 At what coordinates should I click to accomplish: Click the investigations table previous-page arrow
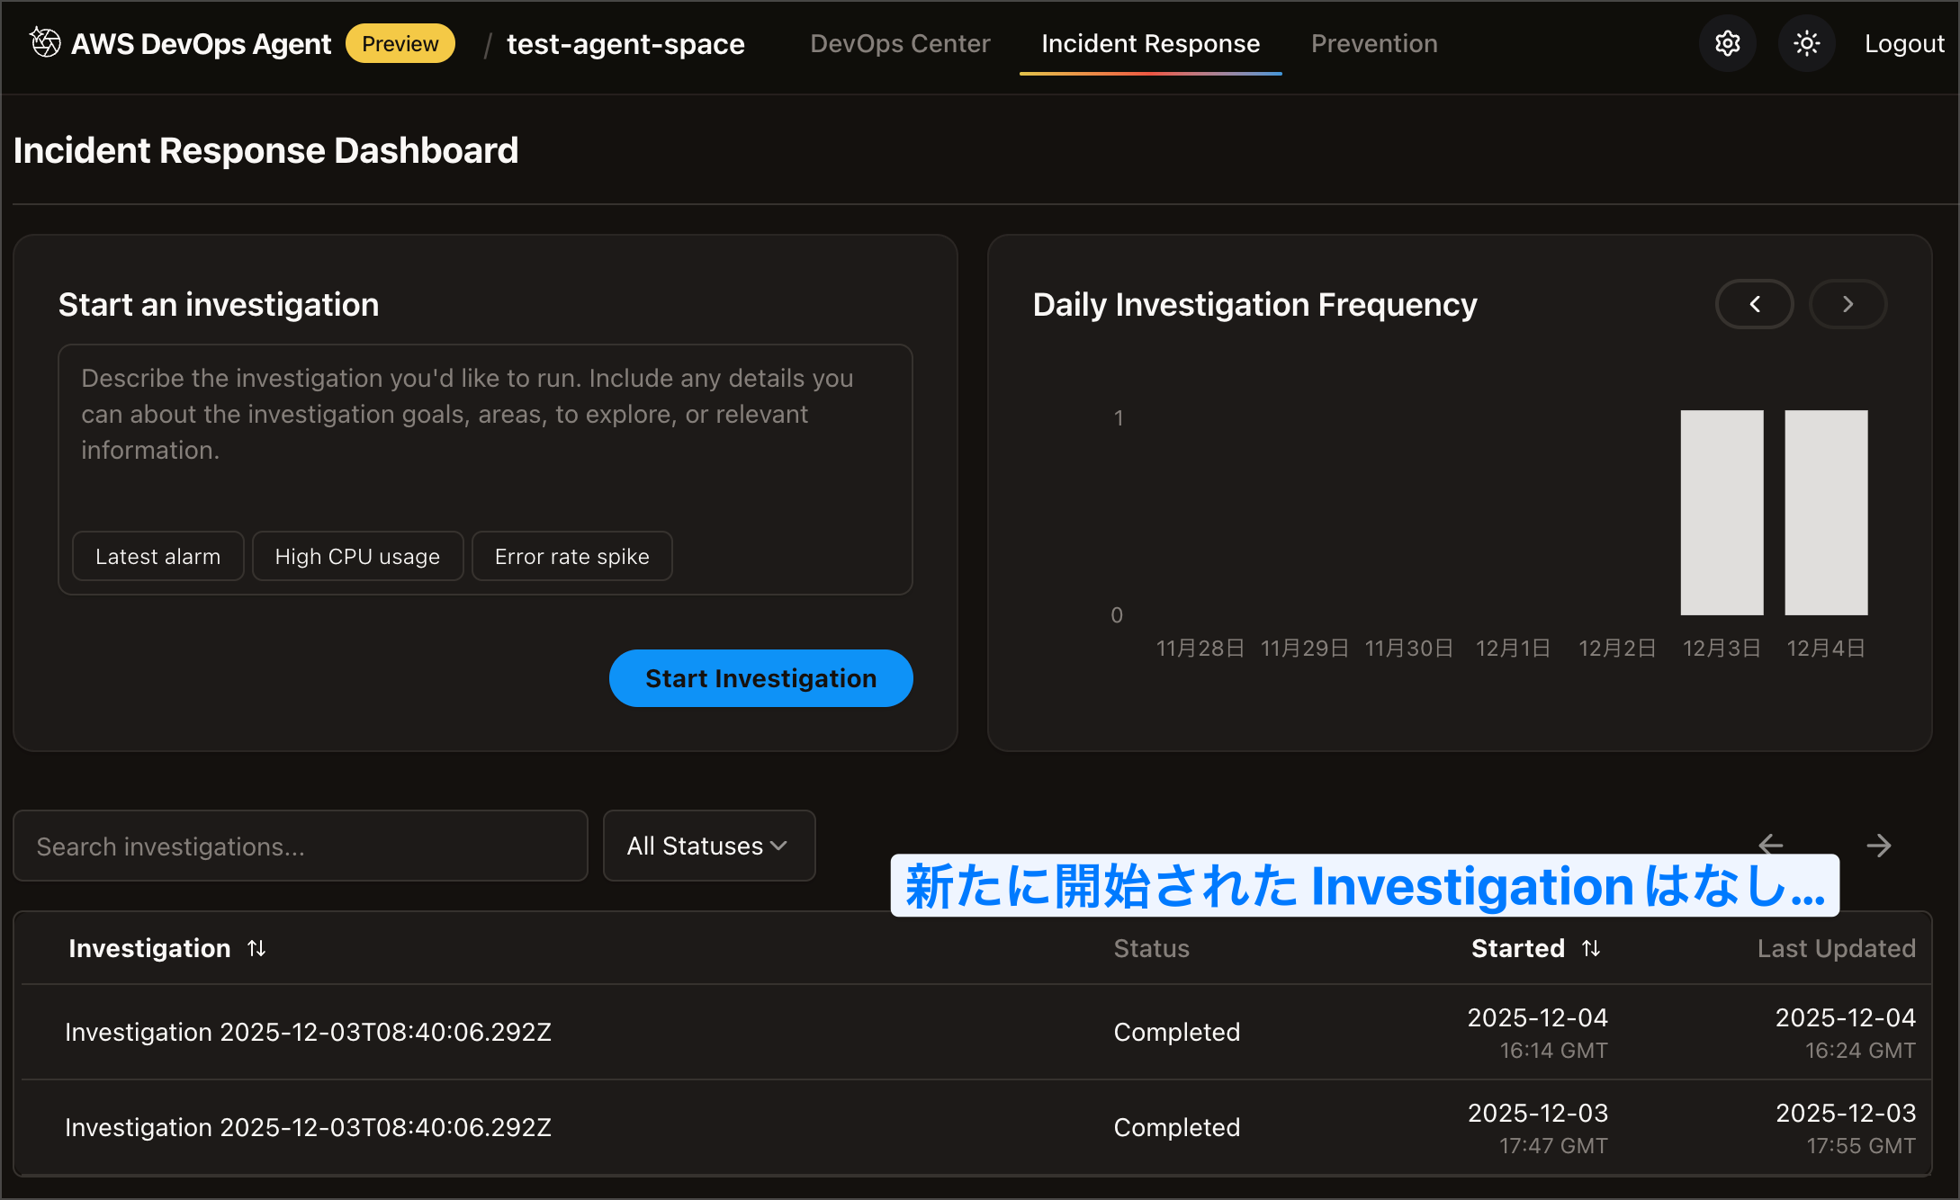[x=1770, y=844]
